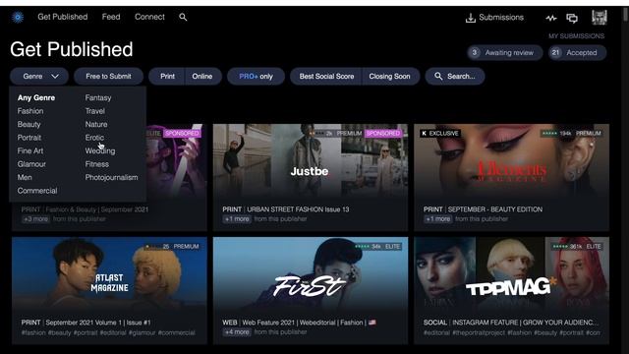The image size is (629, 354).
Task: Open the Connect nav item
Action: [149, 17]
